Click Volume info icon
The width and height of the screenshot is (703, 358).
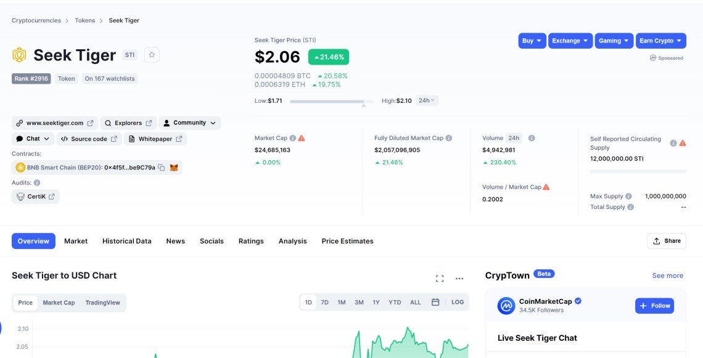point(532,138)
